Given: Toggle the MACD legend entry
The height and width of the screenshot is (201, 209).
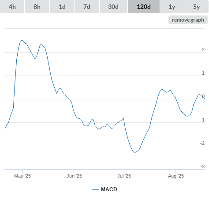Looking at the screenshot, I should click(x=109, y=190).
